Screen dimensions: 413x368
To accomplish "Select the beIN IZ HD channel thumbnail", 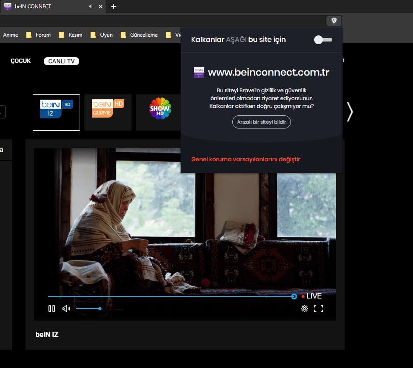I will [56, 113].
